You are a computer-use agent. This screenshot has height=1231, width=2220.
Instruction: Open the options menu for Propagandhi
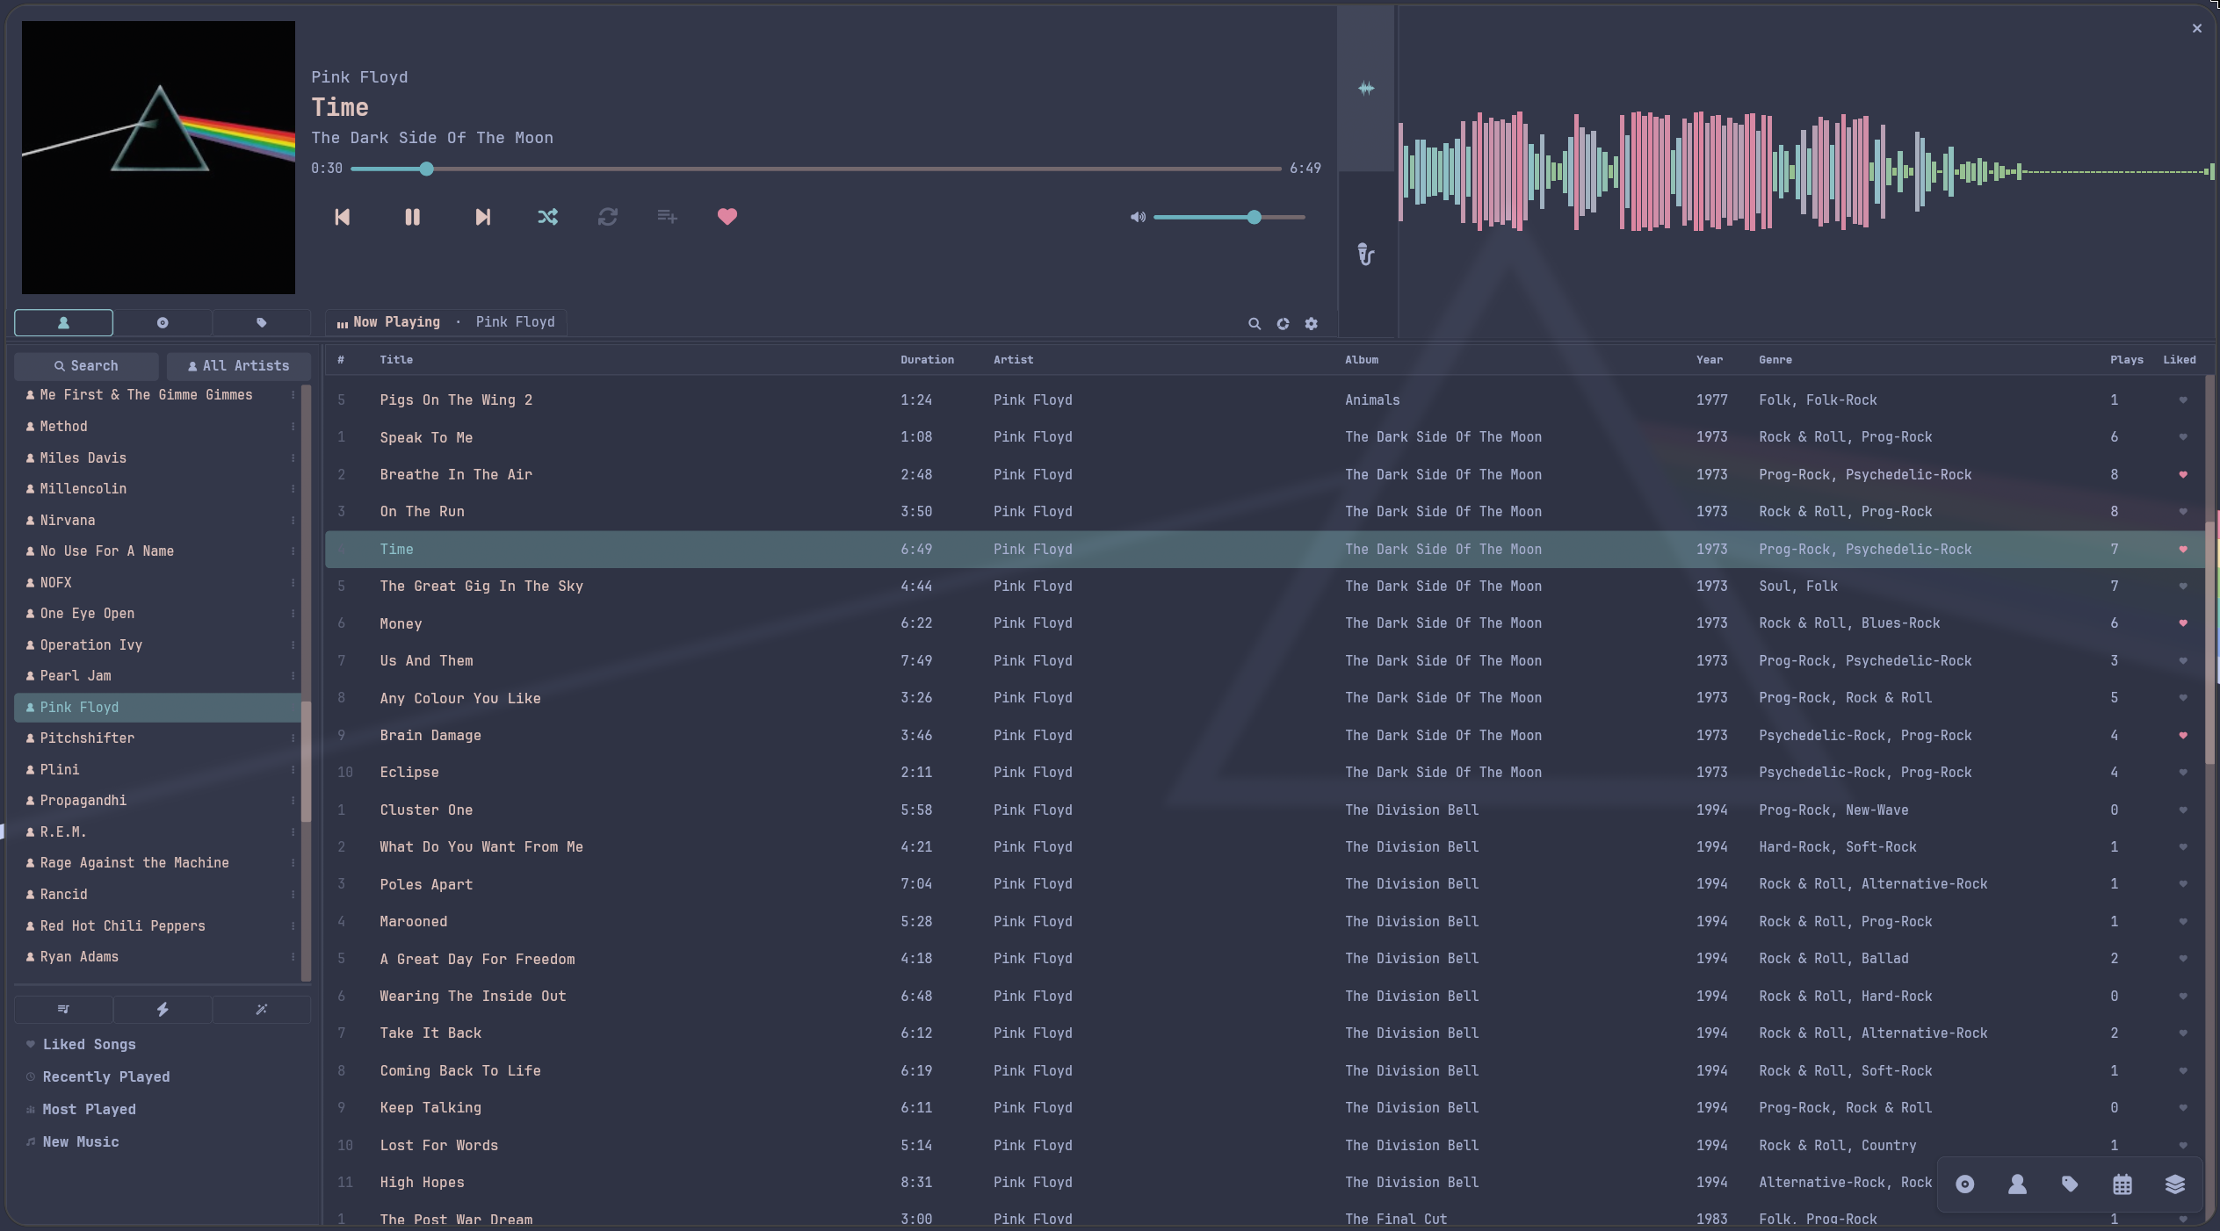click(293, 801)
